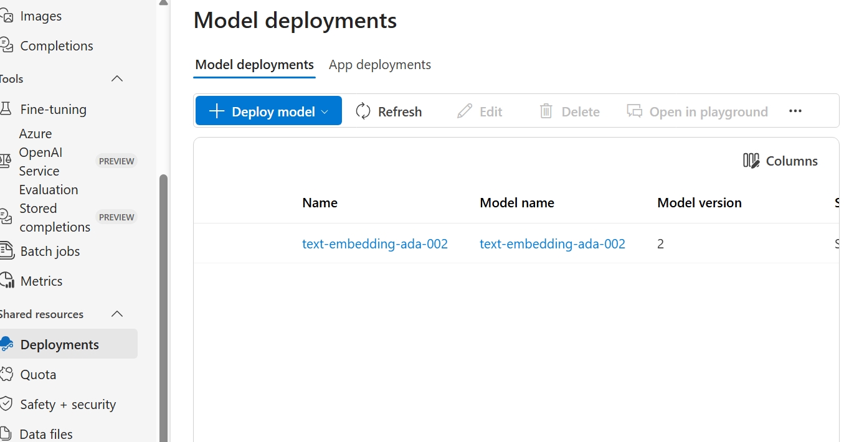Click the Safety + security label
This screenshot has width=844, height=442.
tap(68, 405)
